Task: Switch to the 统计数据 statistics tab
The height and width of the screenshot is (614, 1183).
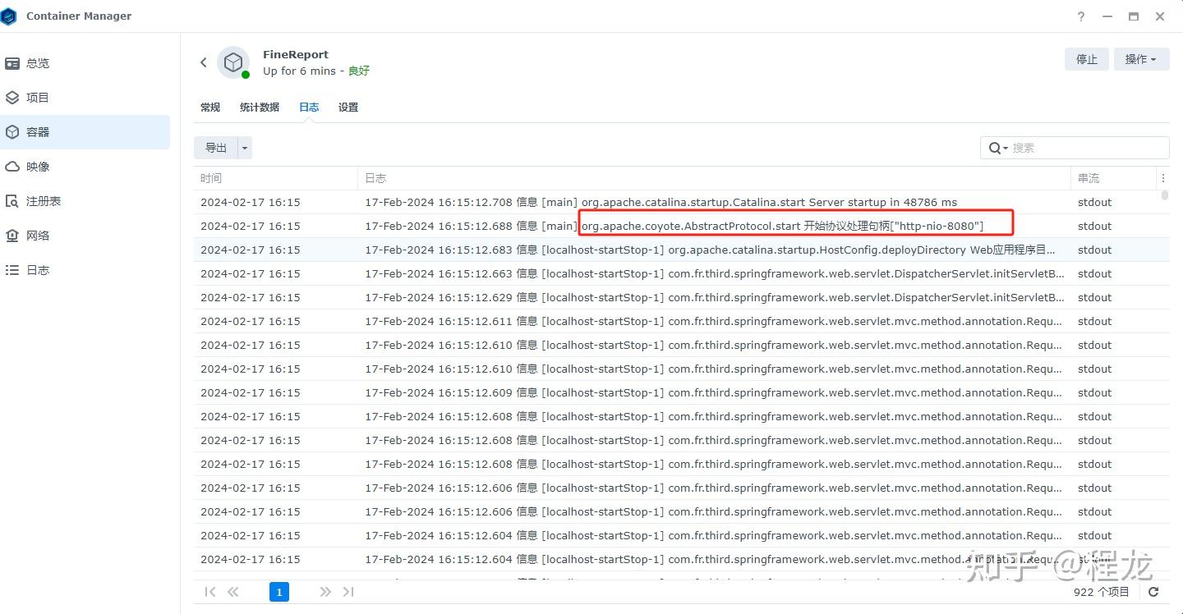Action: point(259,107)
